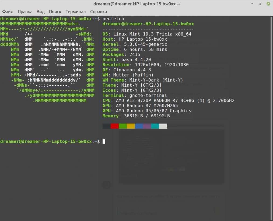Click the 'OS: Linux Mint 19.3 Tricia' line
Image resolution: width=273 pixels, height=221 pixels.
tap(147, 34)
